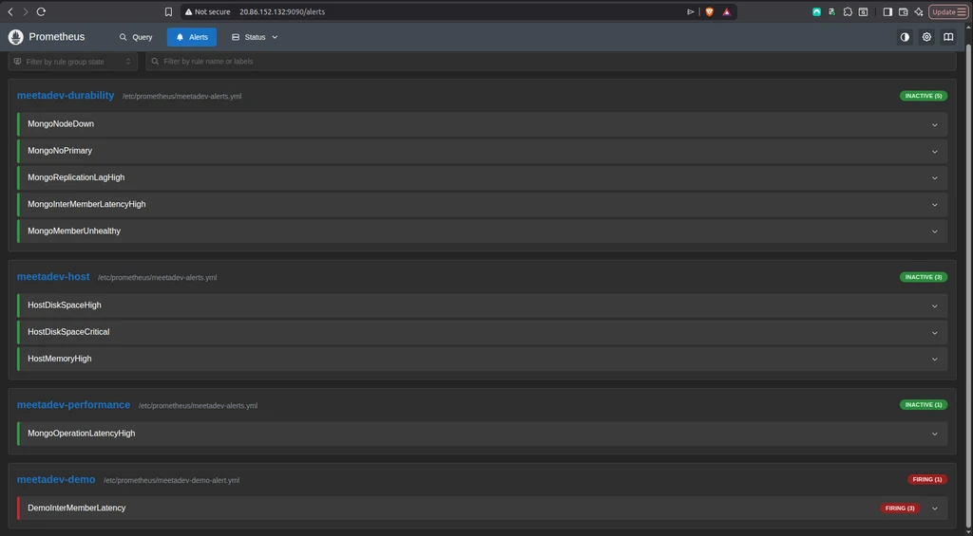Screen dimensions: 973x536
Task: Click the meetadev-demo-alert.yml file path
Action: tap(171, 480)
